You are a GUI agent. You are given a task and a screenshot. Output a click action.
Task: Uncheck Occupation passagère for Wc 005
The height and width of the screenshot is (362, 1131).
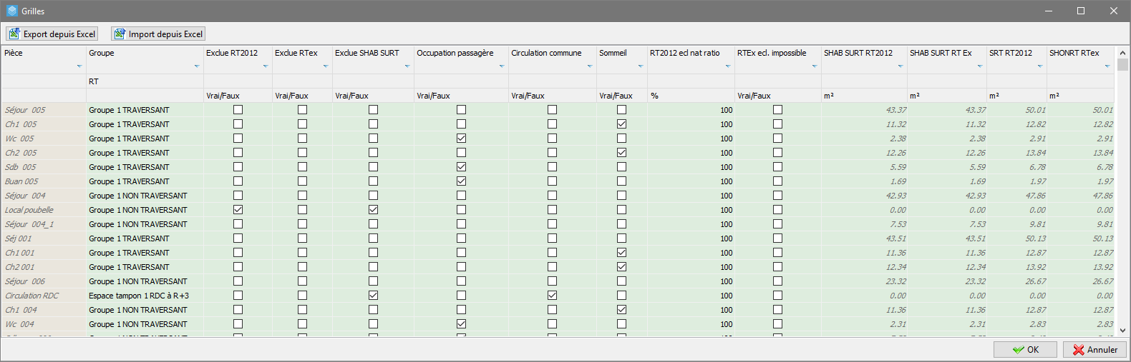click(x=461, y=139)
